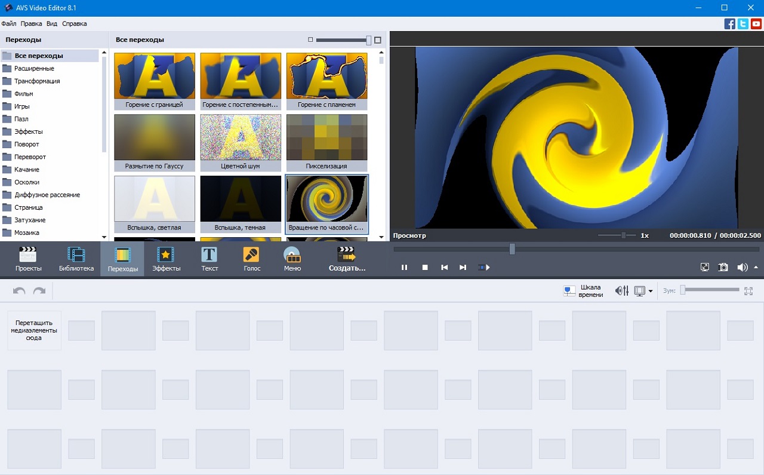Toggle full-screen preview mode

704,267
